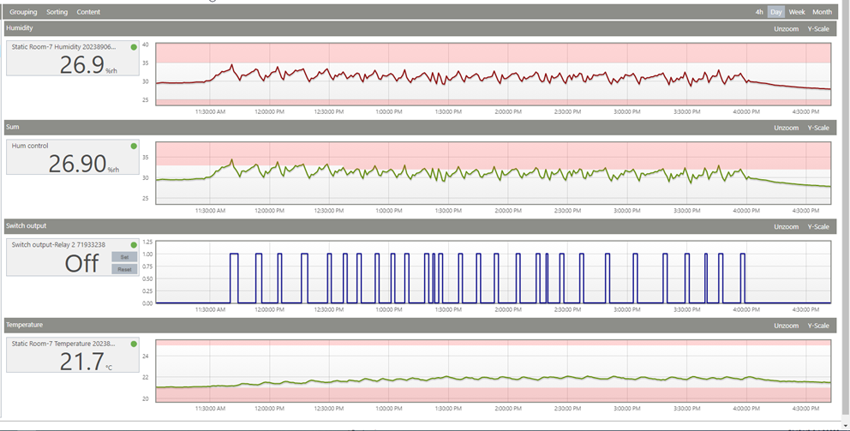Click the Off relay state value
This screenshot has height=431, width=850.
point(82,263)
